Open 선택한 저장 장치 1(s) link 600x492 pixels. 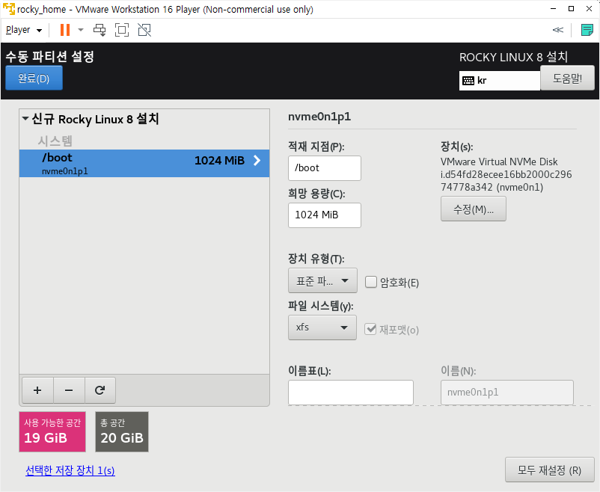pos(70,470)
